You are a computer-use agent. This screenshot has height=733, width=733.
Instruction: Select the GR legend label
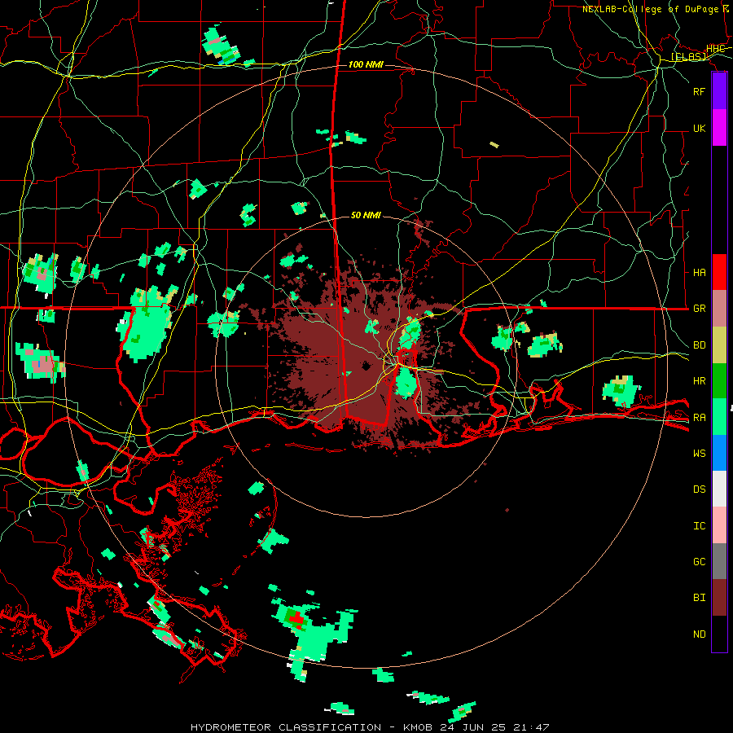click(699, 309)
